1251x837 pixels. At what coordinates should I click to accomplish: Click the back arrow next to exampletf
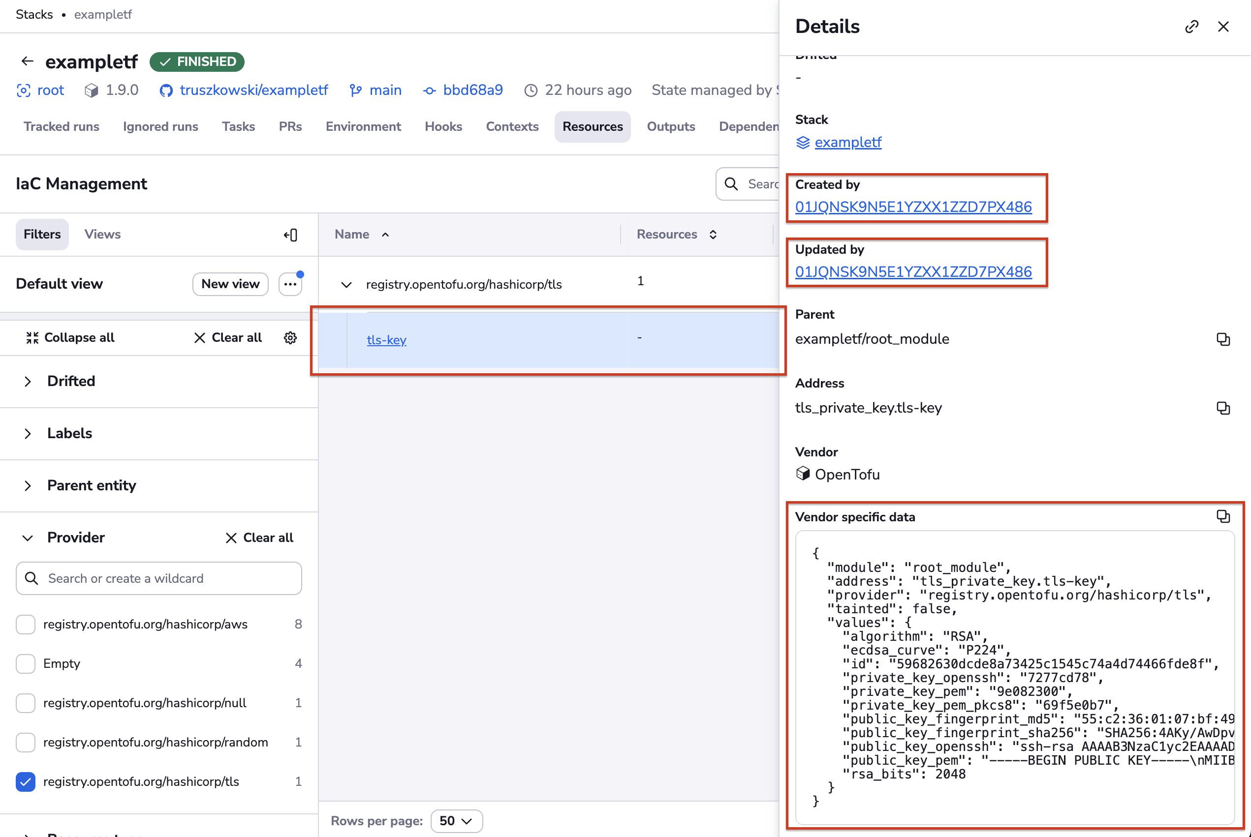click(x=27, y=61)
